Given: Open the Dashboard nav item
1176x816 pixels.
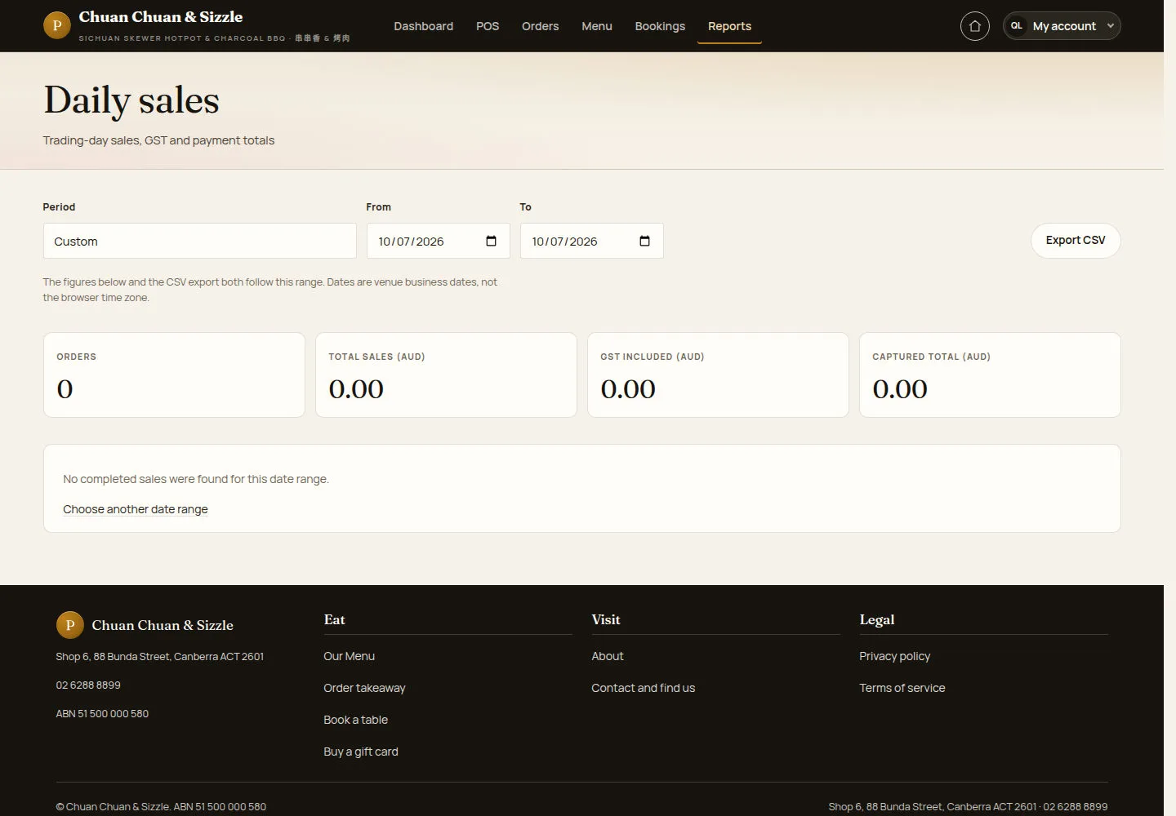Looking at the screenshot, I should 423,26.
